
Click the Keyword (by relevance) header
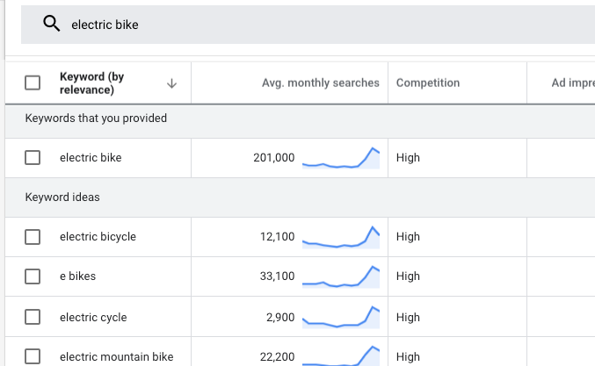tap(92, 83)
